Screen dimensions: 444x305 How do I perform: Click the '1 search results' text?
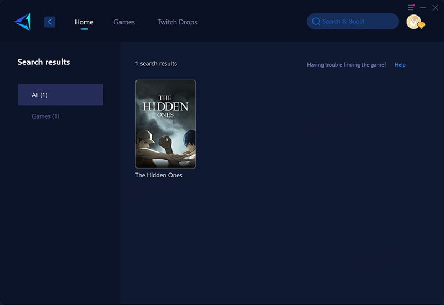tap(156, 64)
